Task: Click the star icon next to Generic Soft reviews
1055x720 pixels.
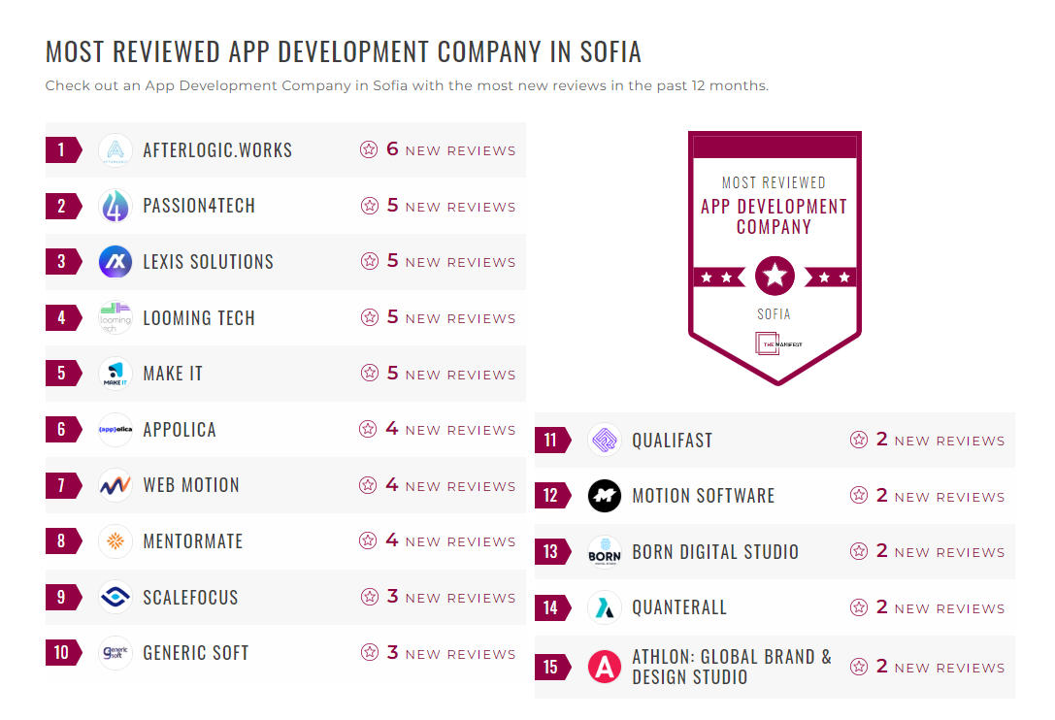Action: pyautogui.click(x=369, y=653)
